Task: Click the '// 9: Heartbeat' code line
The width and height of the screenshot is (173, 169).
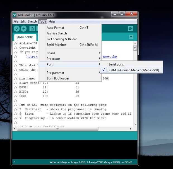Action: 60,109
